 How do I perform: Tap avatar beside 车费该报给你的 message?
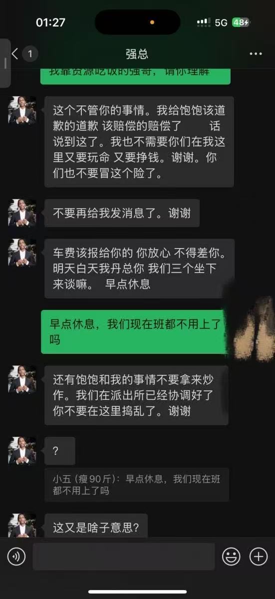22,253
